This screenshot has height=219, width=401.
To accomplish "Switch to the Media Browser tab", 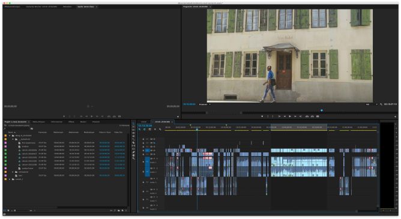I will [x=39, y=122].
